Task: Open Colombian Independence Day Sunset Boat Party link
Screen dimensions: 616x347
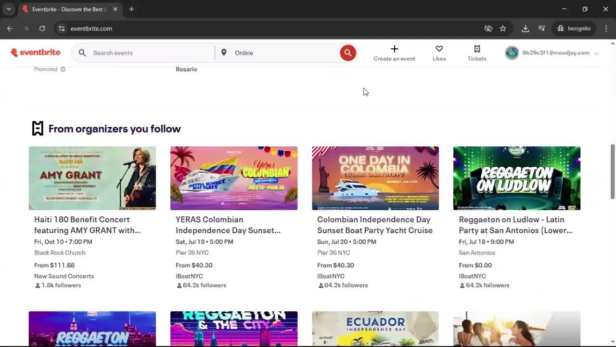Action: pyautogui.click(x=375, y=225)
